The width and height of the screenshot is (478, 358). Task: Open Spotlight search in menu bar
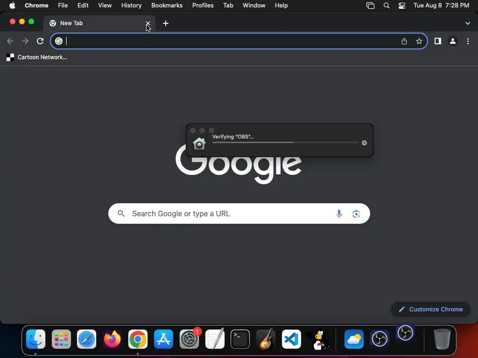pos(386,6)
